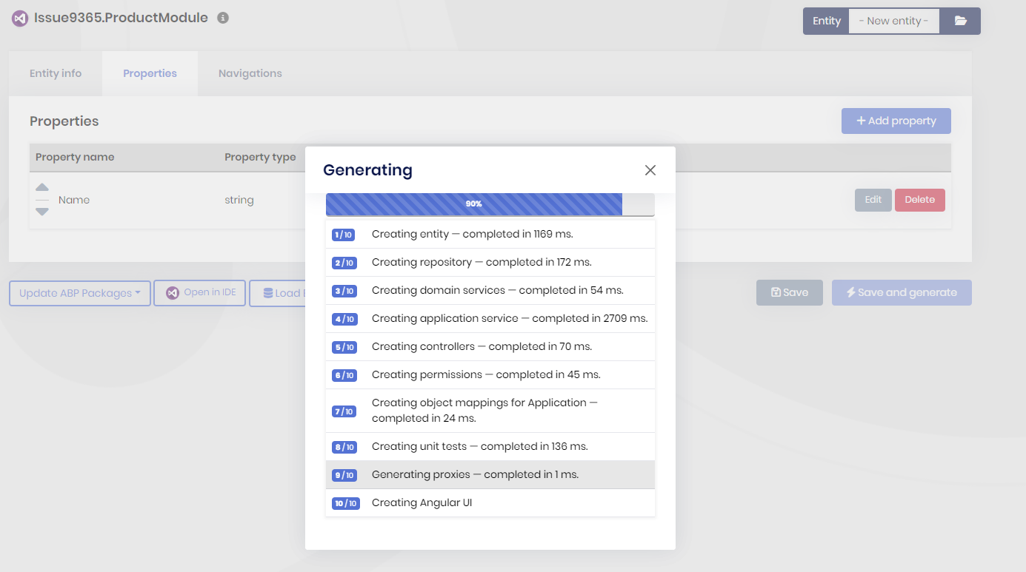
Task: Click the info icon beside Issue9365.ProductModule
Action: (x=223, y=18)
